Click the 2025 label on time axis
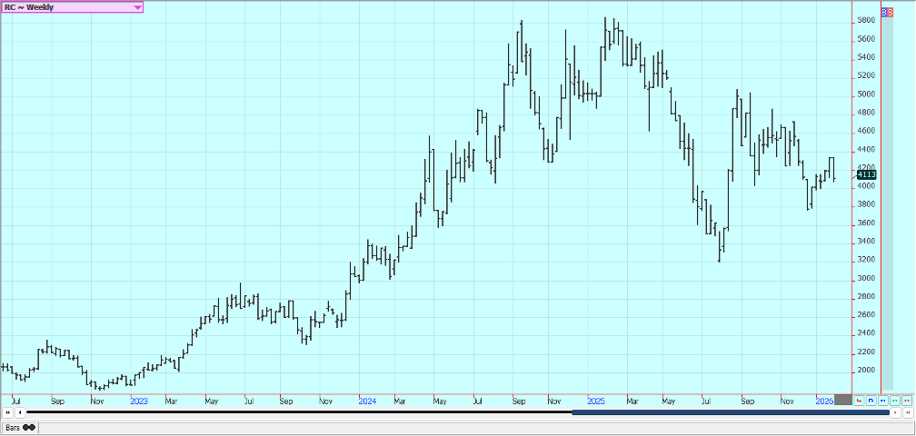916x436 pixels. 596,401
